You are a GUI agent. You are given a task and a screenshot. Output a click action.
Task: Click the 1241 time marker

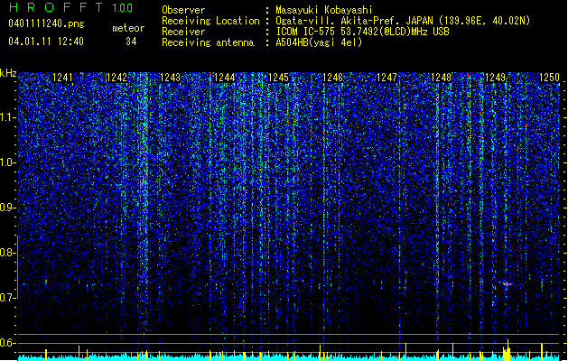click(x=62, y=78)
